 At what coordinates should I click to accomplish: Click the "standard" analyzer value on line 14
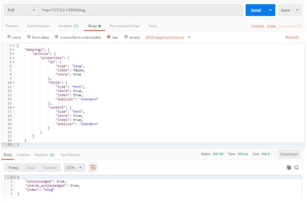(89, 99)
